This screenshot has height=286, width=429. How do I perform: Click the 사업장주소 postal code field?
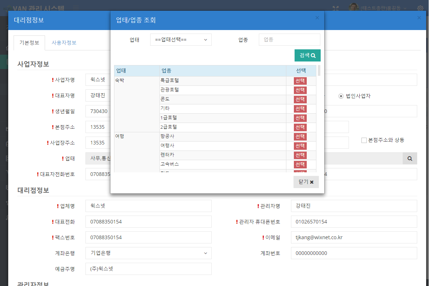(x=98, y=143)
